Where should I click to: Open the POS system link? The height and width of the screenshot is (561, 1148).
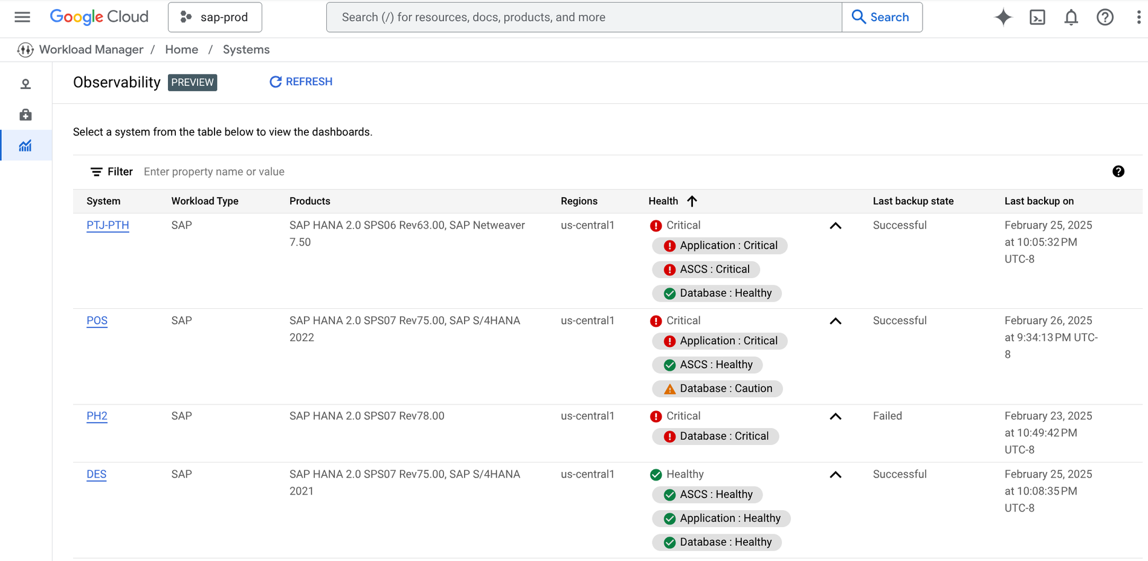tap(97, 321)
